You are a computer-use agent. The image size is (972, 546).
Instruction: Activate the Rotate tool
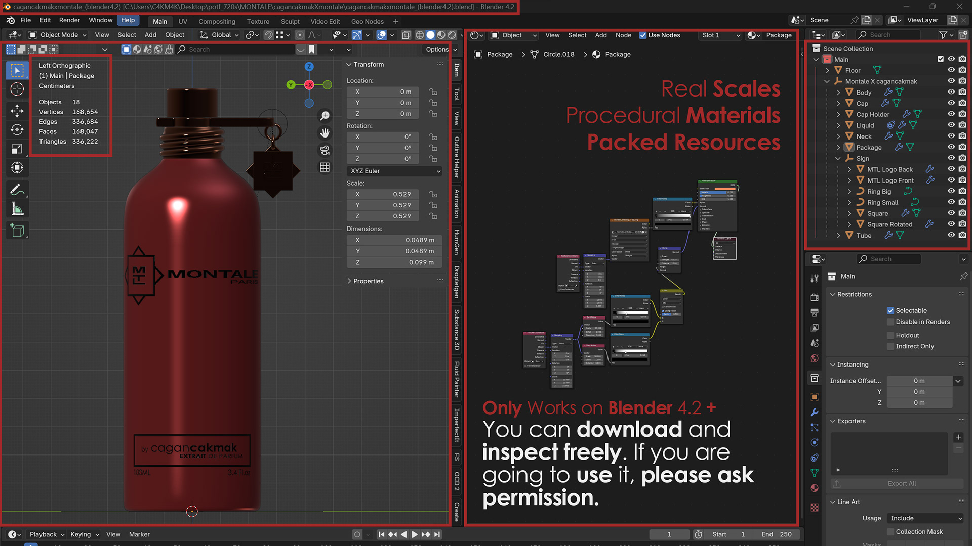tap(17, 129)
